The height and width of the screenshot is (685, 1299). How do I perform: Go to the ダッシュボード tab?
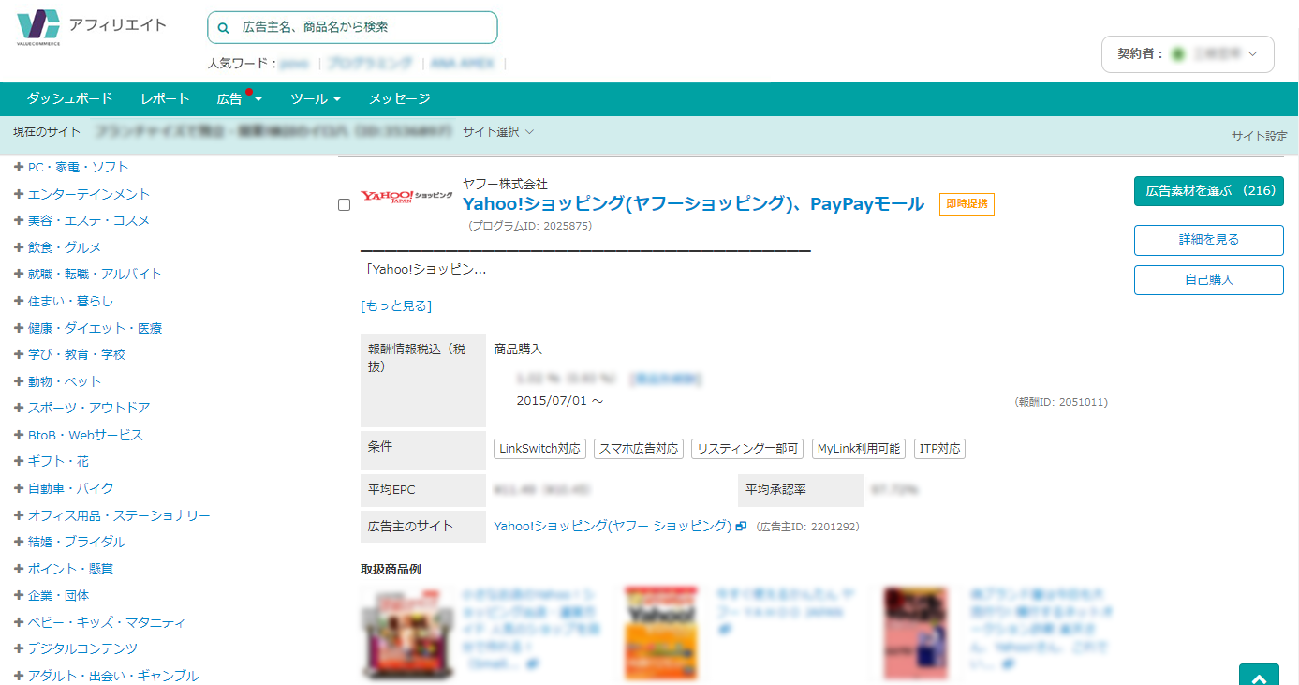coord(69,98)
